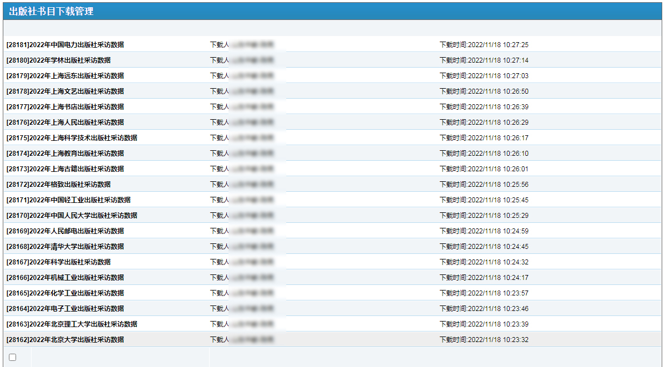This screenshot has width=665, height=367.
Task: Open record 28167 科学出版社
Action: pyautogui.click(x=58, y=262)
